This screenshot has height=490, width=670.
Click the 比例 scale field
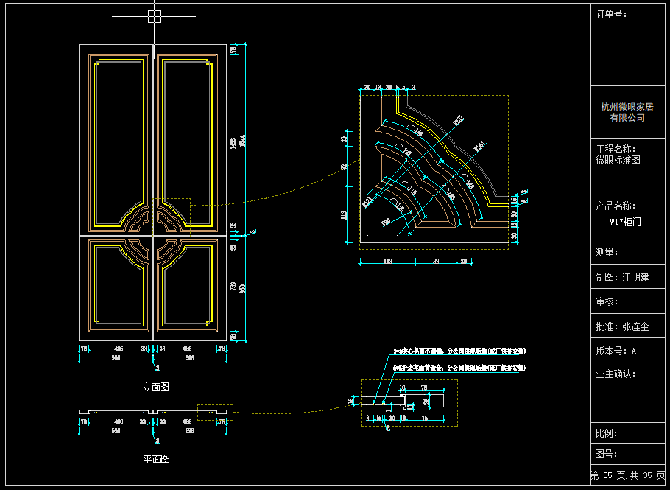coord(606,433)
